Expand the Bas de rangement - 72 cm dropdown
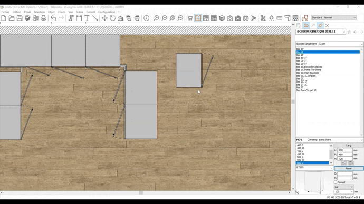The width and height of the screenshot is (364, 204). tap(329, 44)
